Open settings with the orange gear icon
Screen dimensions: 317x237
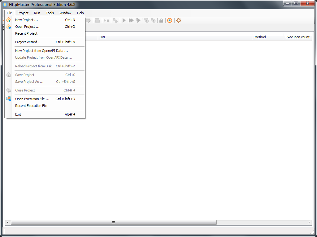[179, 20]
